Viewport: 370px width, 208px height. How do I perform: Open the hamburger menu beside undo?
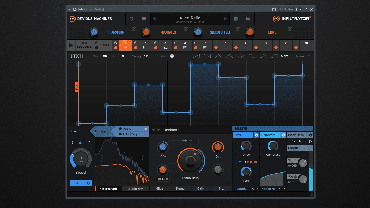pyautogui.click(x=144, y=19)
